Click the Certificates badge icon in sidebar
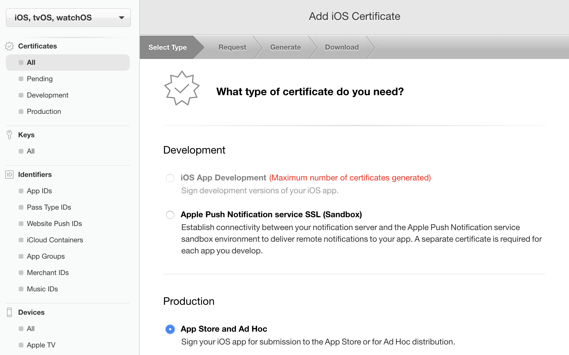 point(10,46)
